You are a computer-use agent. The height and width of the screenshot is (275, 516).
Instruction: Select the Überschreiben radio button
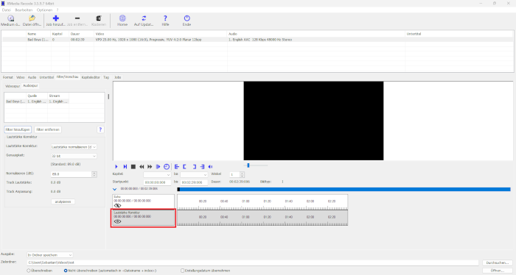[28, 271]
